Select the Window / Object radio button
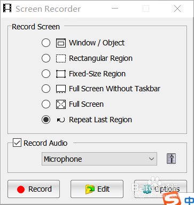The height and width of the screenshot is (205, 194). (46, 43)
